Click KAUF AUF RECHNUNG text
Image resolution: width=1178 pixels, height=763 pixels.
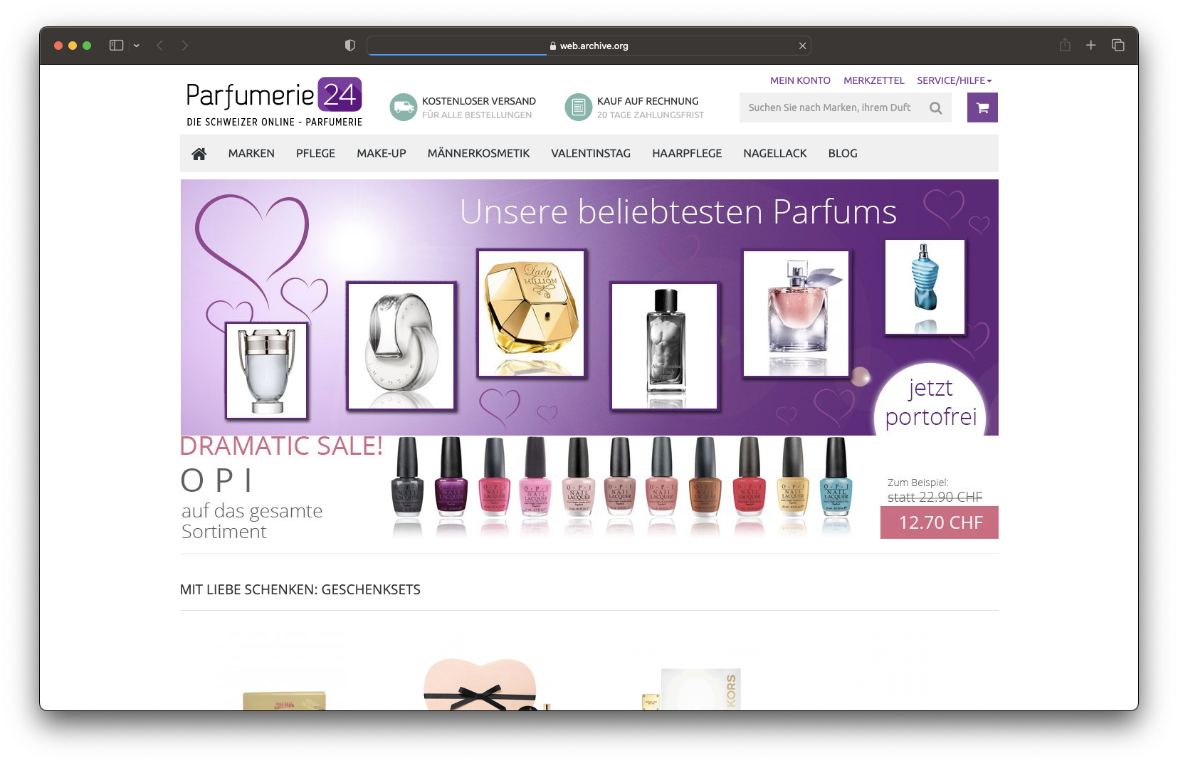point(648,101)
